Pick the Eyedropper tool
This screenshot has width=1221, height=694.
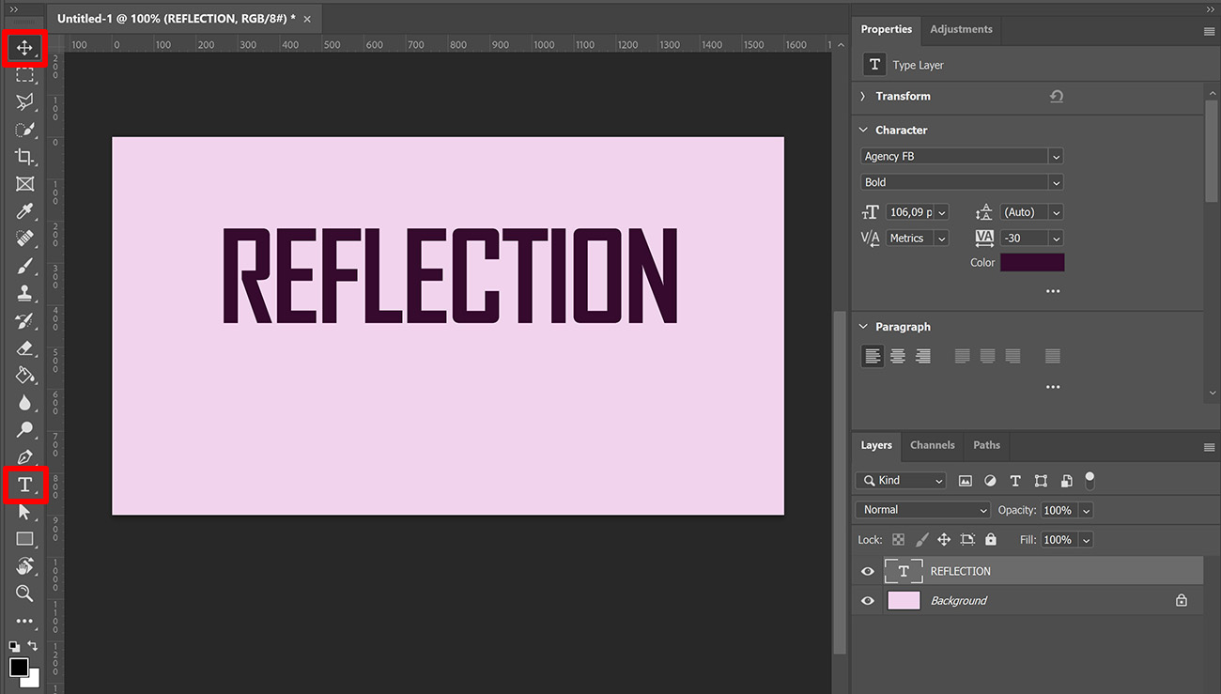(24, 211)
